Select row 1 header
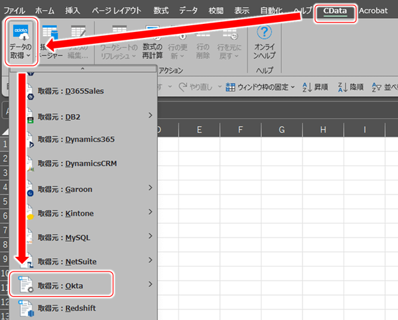398x320 pixels. tap(5, 144)
